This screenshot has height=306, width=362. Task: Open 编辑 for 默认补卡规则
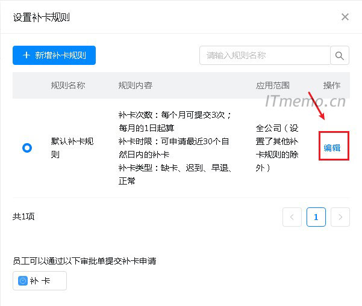click(332, 148)
